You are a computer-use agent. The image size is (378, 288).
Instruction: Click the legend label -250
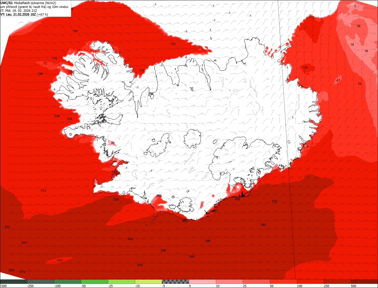[30, 286]
